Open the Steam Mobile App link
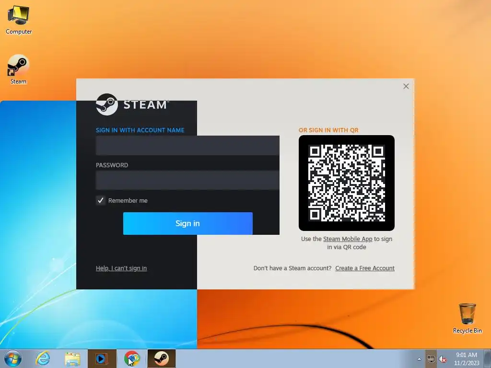 click(x=348, y=239)
